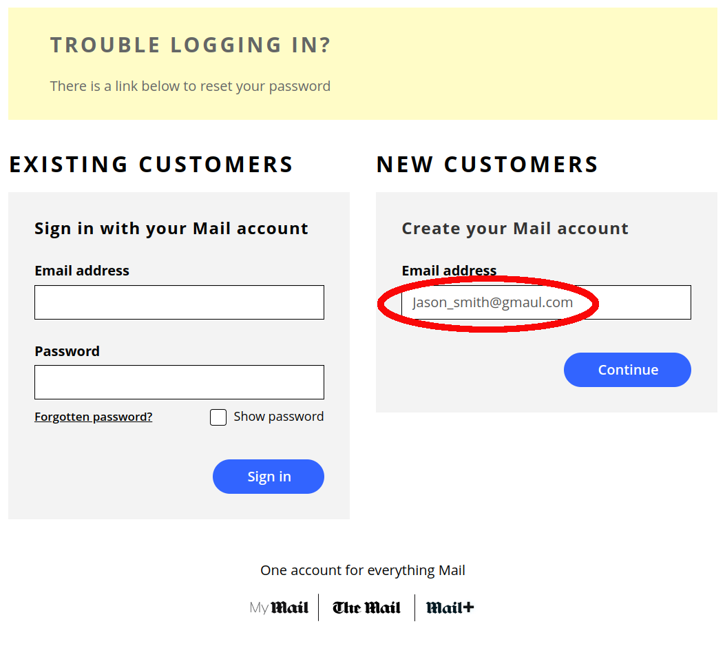Click the Password label above the password field
The width and height of the screenshot is (725, 646).
[67, 351]
